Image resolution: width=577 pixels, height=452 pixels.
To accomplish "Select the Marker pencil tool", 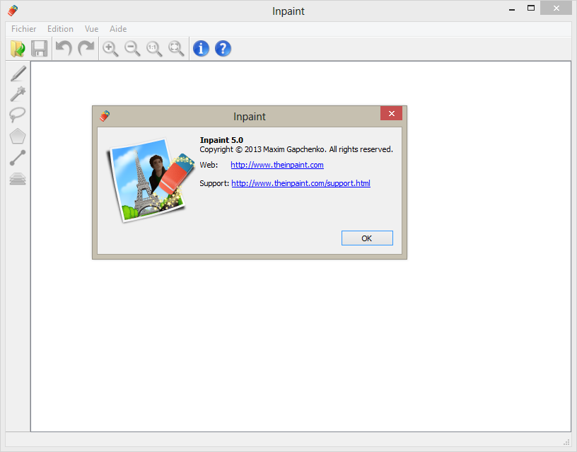I will point(18,74).
